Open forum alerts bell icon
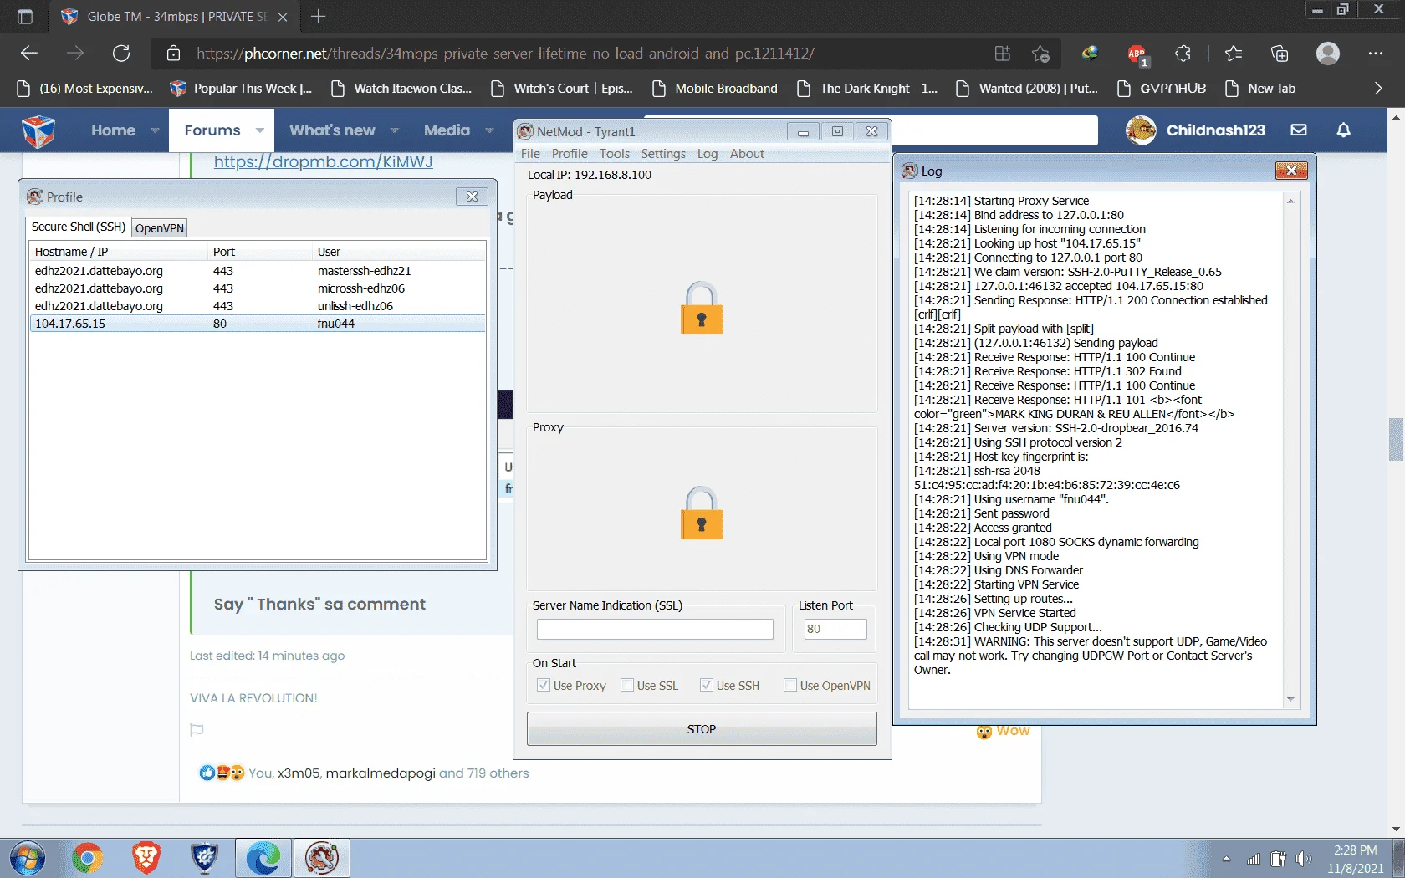Image resolution: width=1405 pixels, height=878 pixels. (x=1344, y=130)
